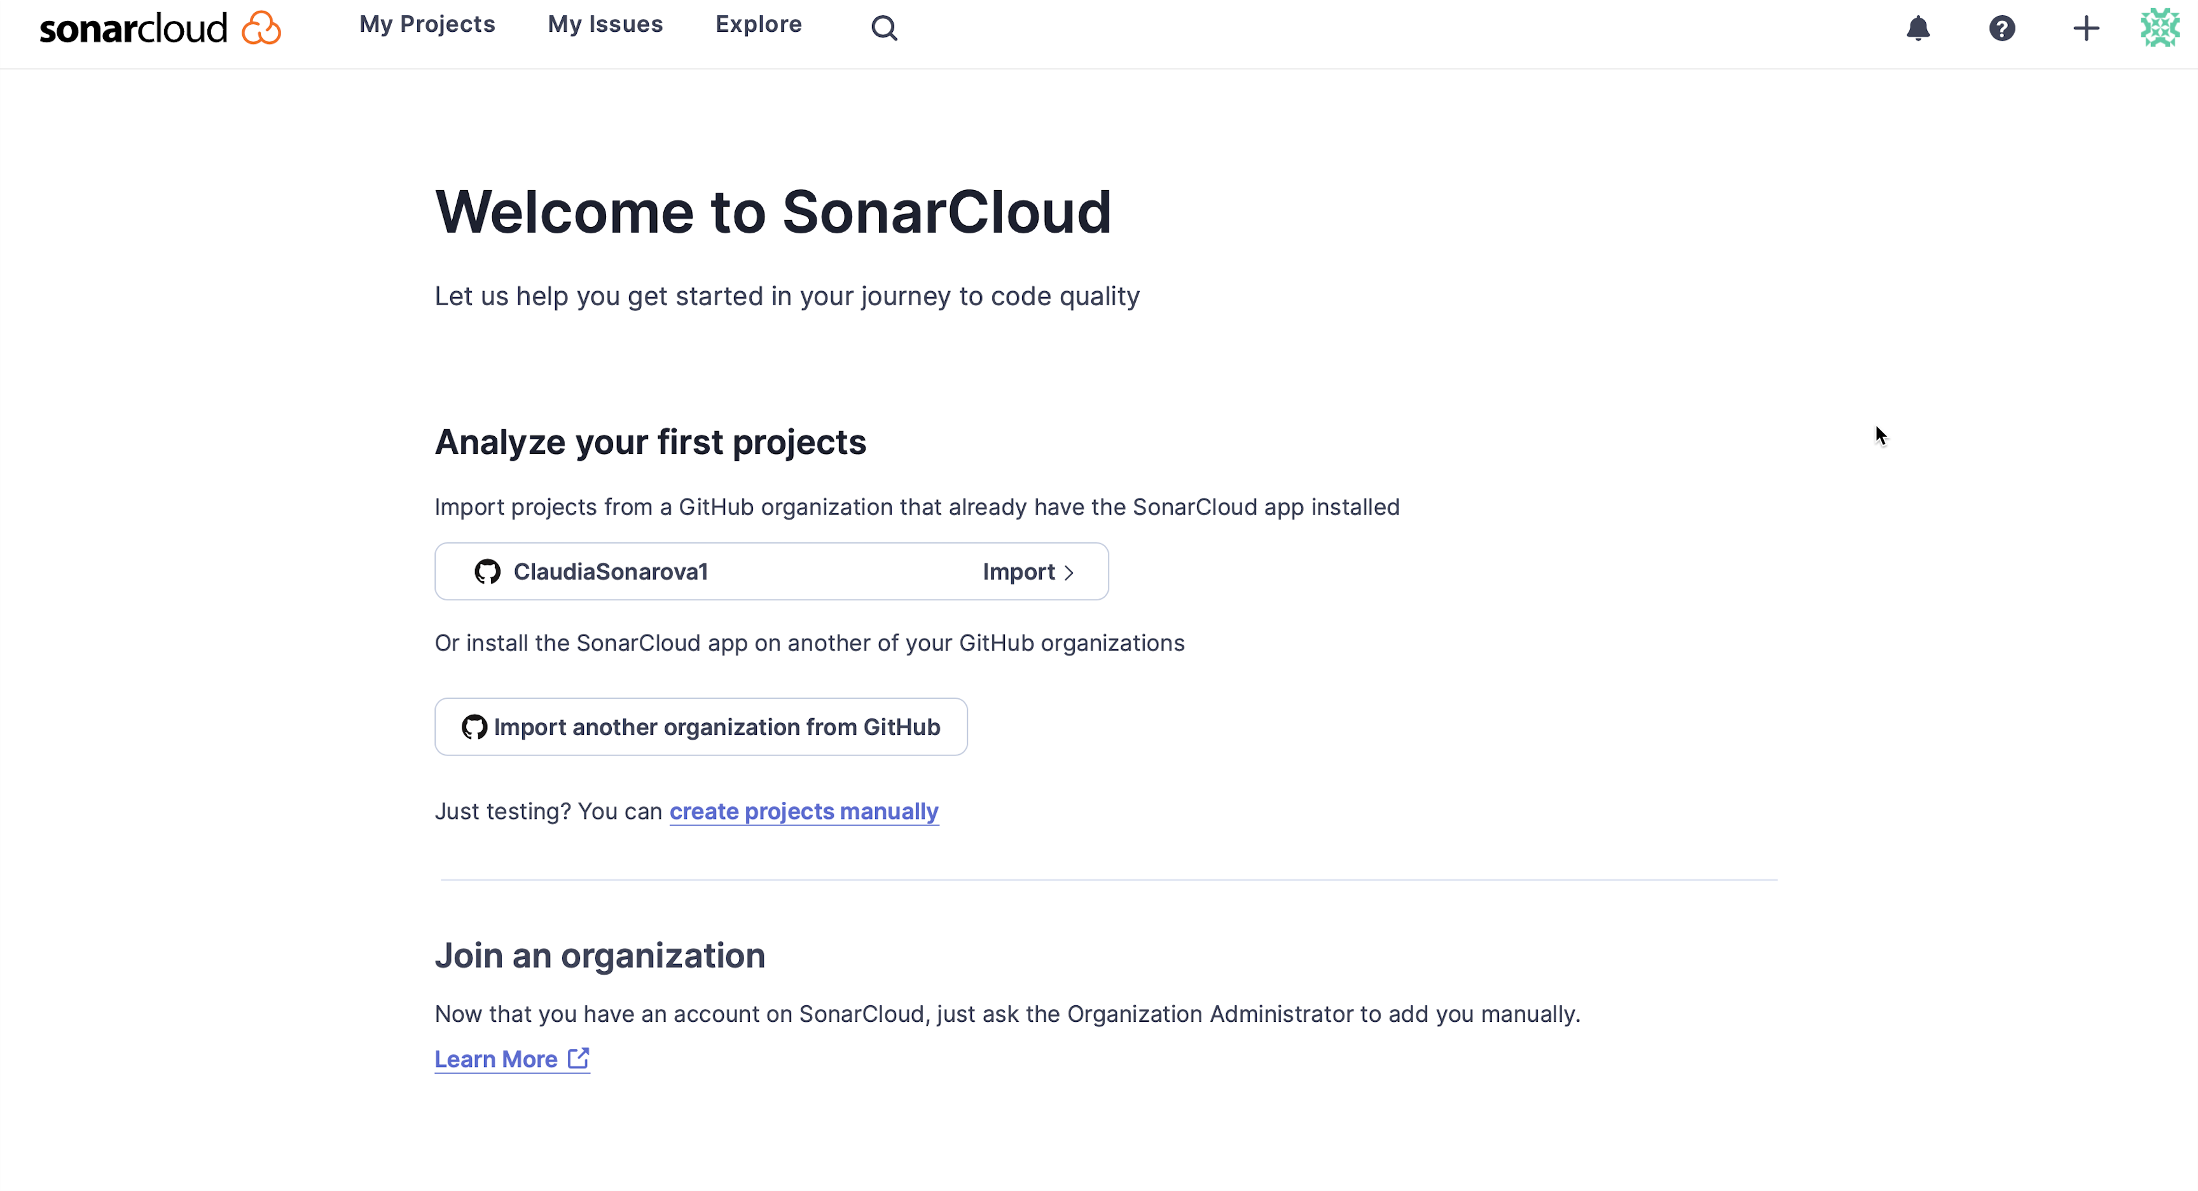
Task: Click the search magnifier icon
Action: point(884,28)
